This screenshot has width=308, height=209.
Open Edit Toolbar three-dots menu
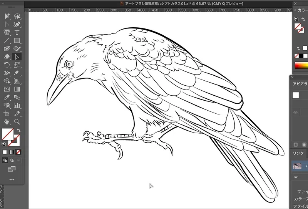point(12,179)
